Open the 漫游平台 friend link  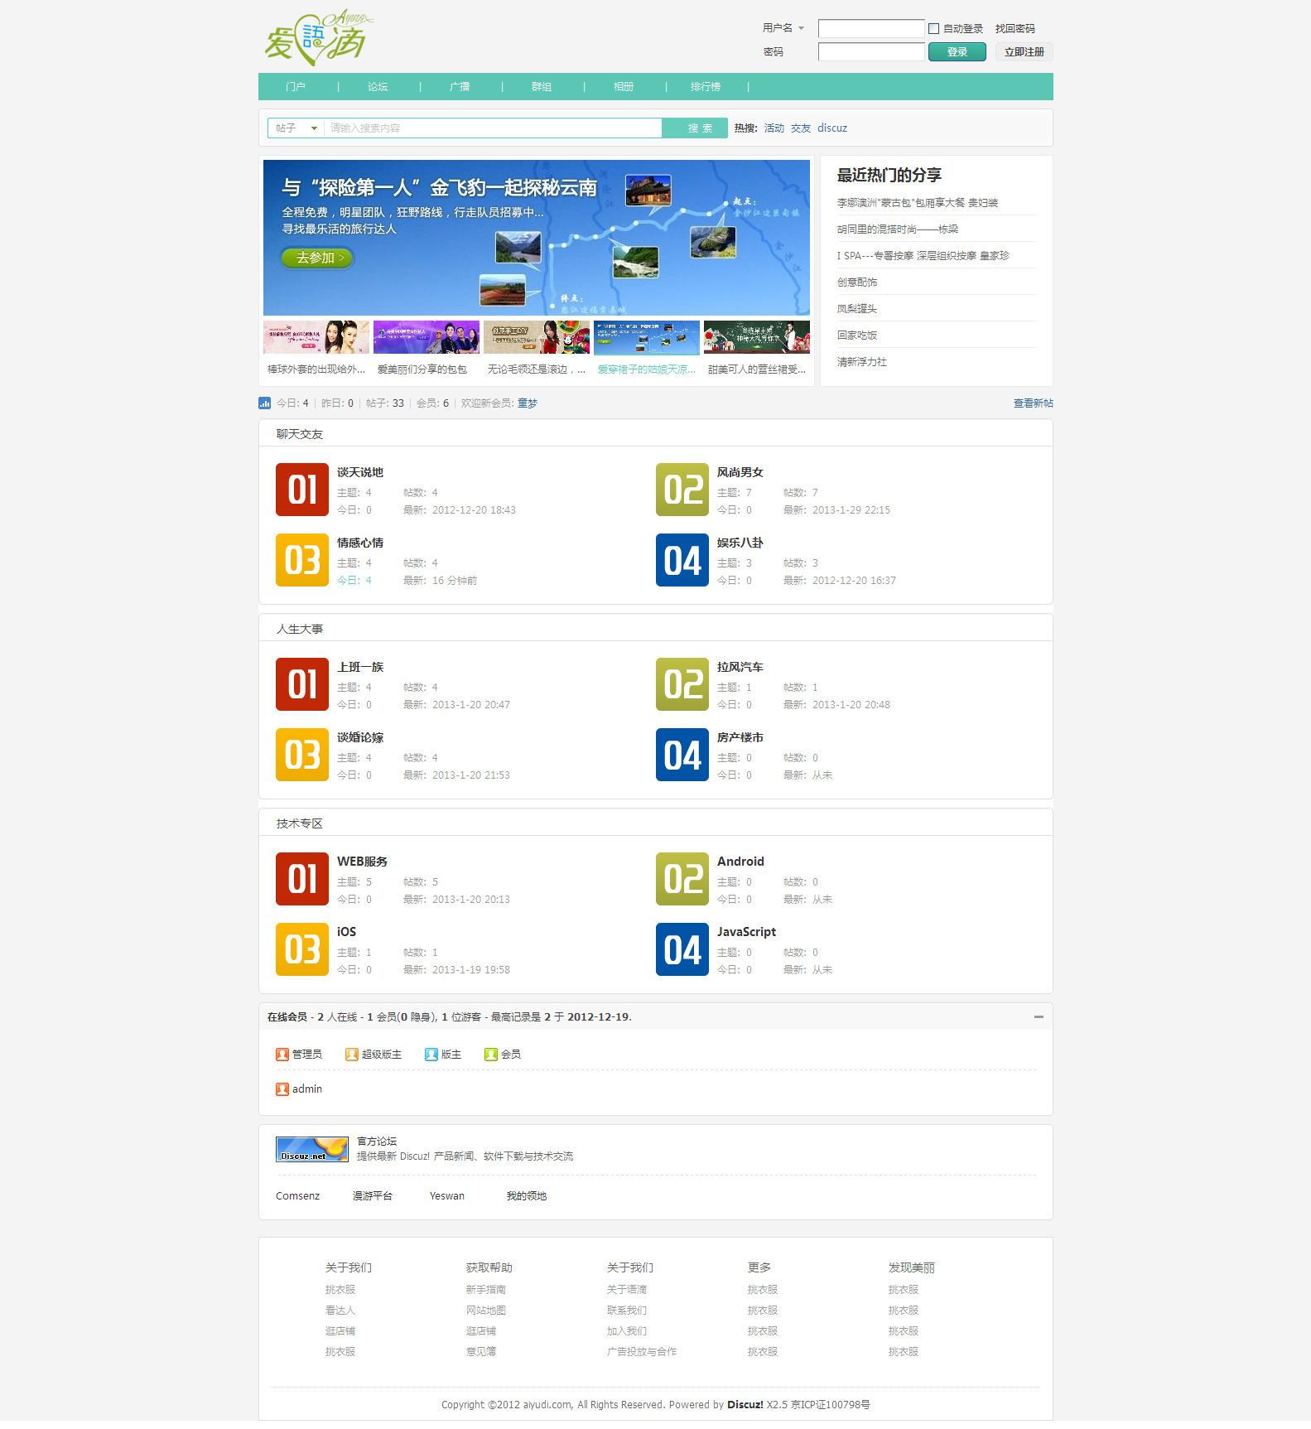click(373, 1196)
